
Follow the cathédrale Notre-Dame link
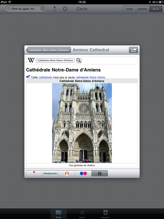click(90, 77)
